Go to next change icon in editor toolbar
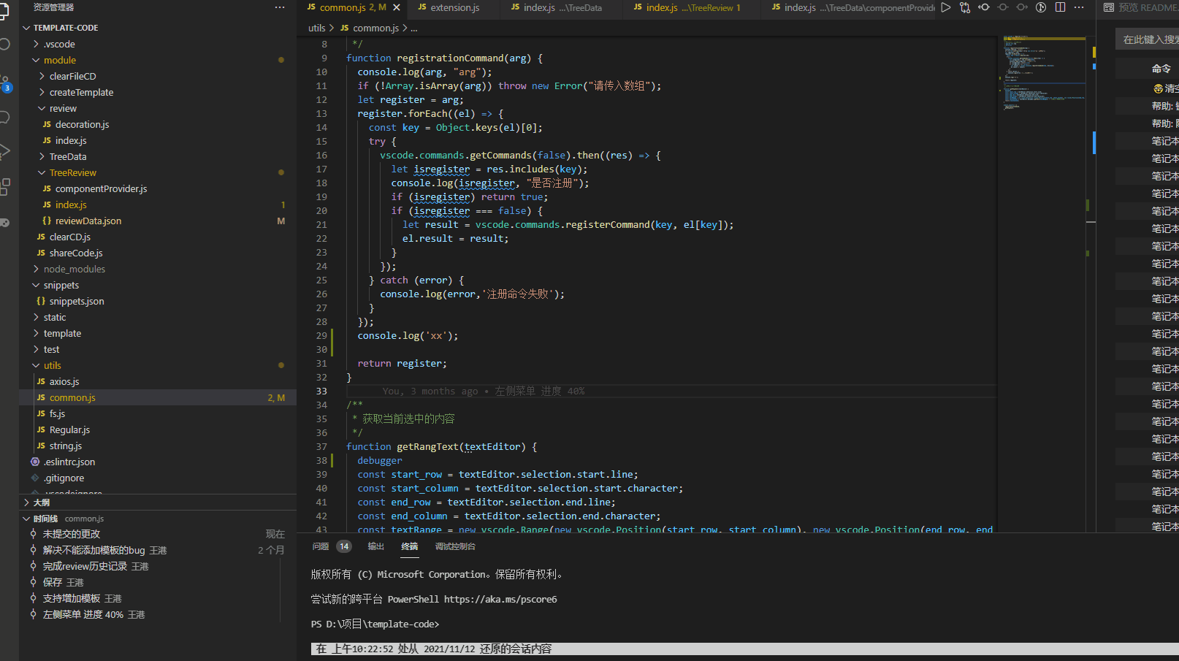 click(x=1022, y=7)
